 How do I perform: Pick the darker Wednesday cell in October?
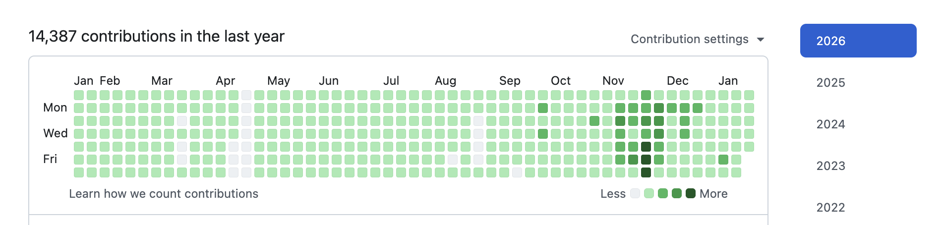(x=543, y=134)
